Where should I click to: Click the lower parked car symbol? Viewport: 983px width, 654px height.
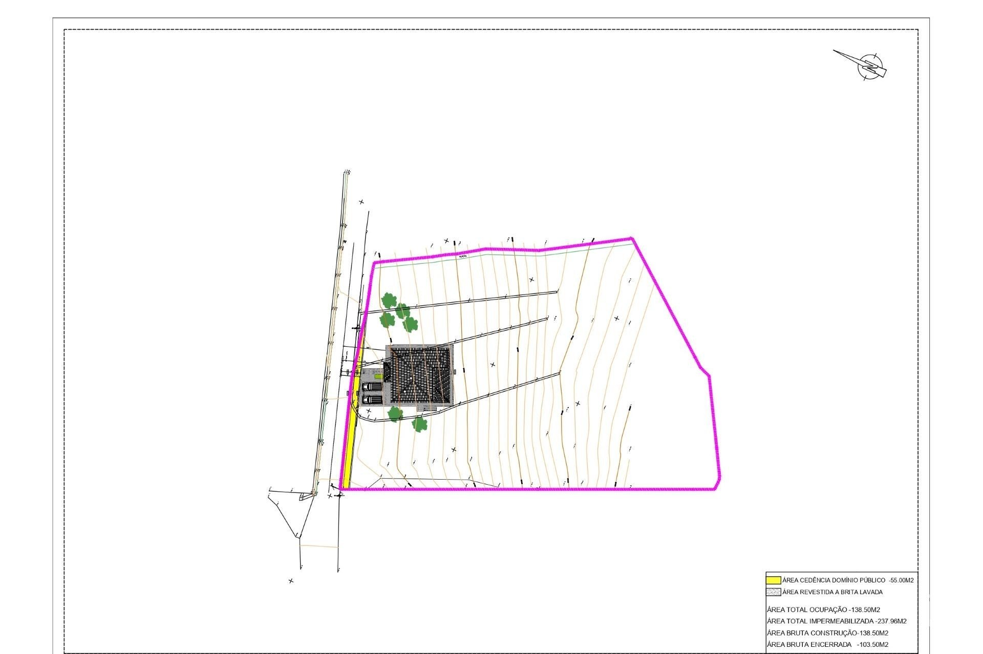(x=372, y=399)
